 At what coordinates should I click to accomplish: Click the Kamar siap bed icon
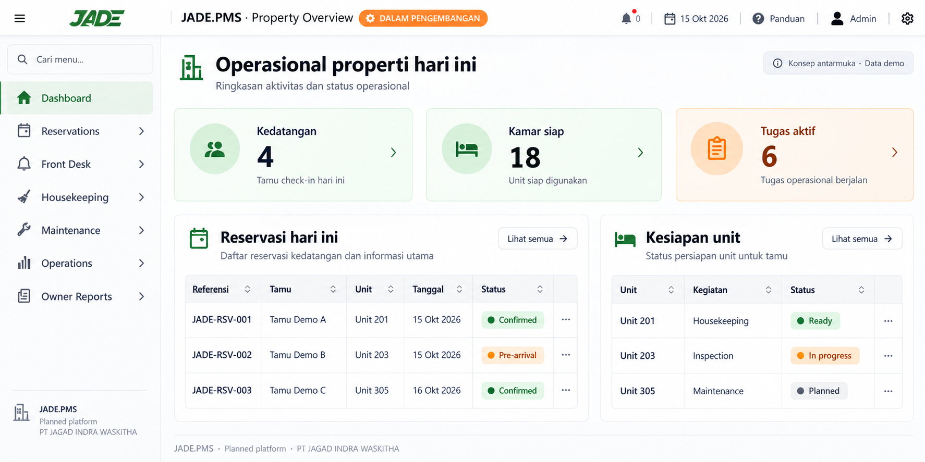(x=467, y=149)
